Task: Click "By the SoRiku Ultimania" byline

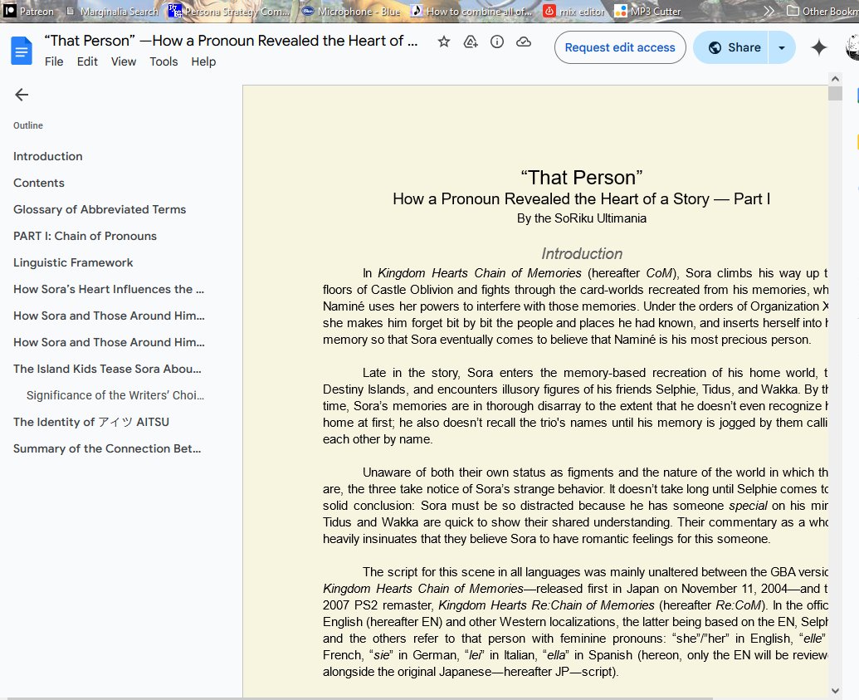Action: [x=581, y=218]
